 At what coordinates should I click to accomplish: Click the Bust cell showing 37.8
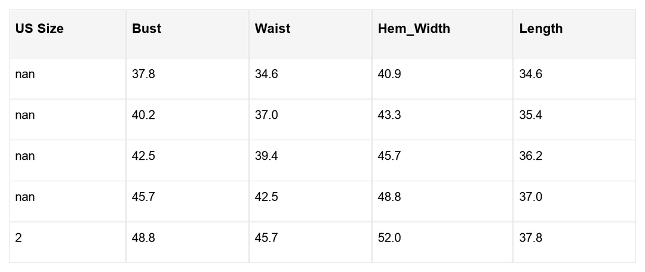coord(143,75)
